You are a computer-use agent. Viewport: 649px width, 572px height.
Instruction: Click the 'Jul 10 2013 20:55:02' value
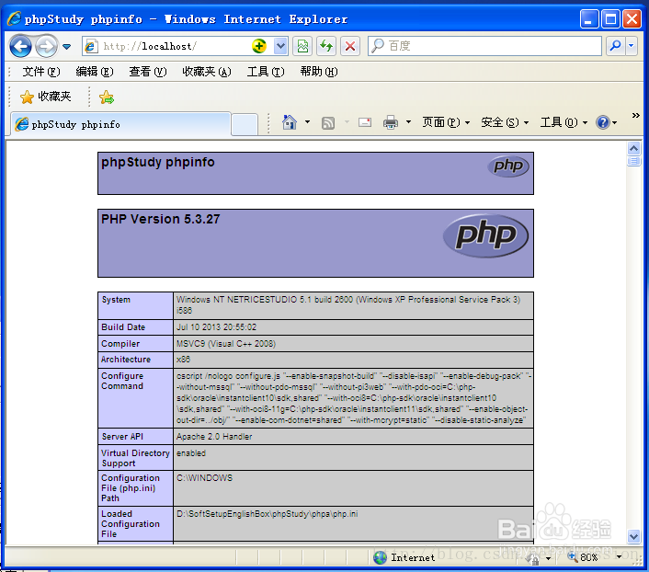tap(216, 327)
